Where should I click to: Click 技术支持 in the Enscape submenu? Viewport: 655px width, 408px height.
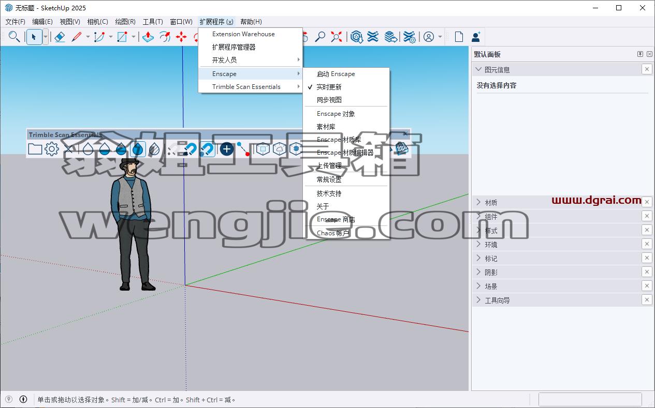click(x=346, y=193)
